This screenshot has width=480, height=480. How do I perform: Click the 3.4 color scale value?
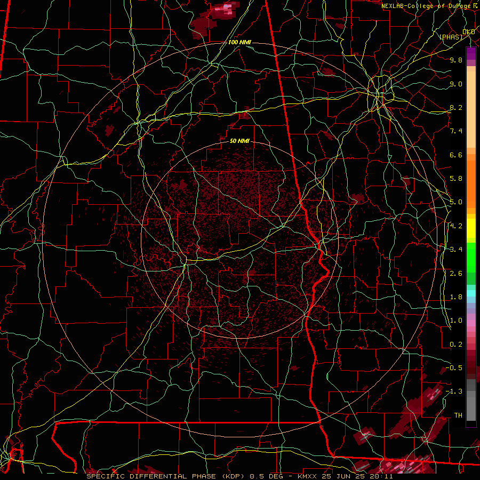click(456, 250)
